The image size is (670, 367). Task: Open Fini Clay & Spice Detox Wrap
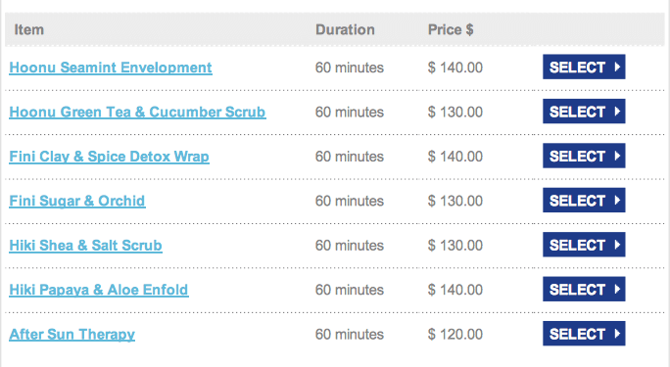[109, 157]
